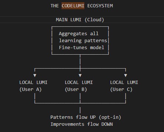Click 'LOCAL LUMI' above User B

(x=79, y=82)
